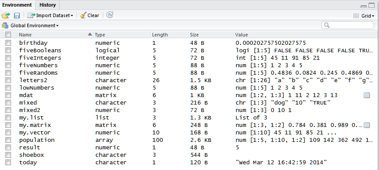The height and width of the screenshot is (170, 379).
Task: Sort by the Length column header
Action: pos(170,35)
